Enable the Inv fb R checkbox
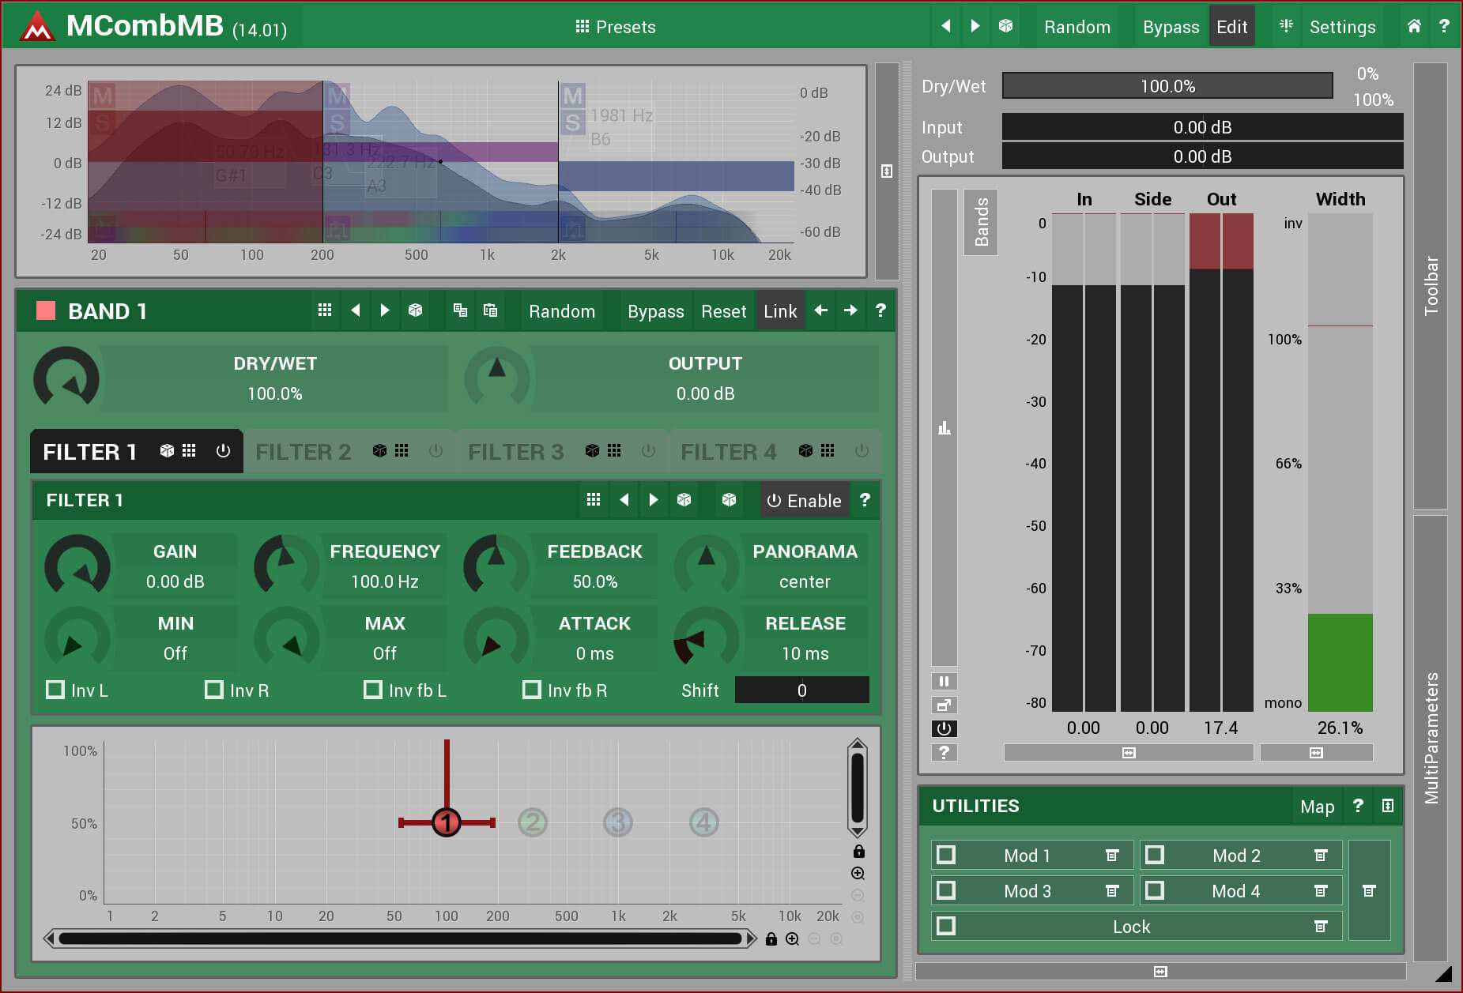Viewport: 1463px width, 993px height. pyautogui.click(x=532, y=690)
